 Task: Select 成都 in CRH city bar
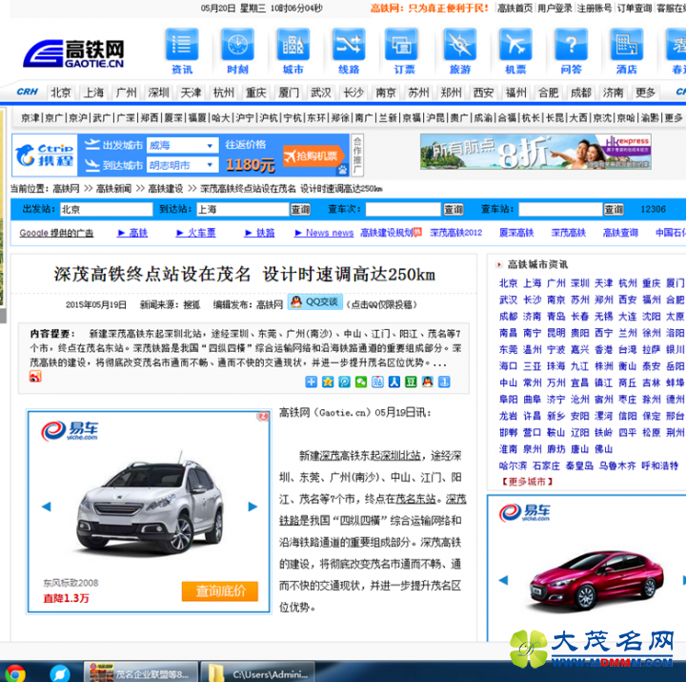point(580,93)
